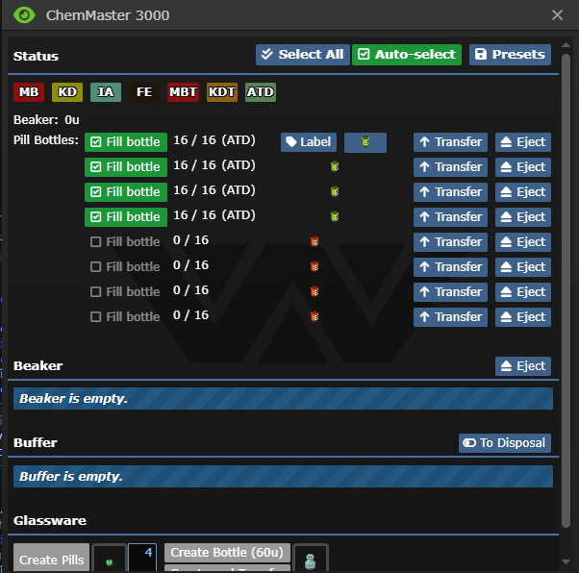Transfer the last pill bottle's contents

[450, 317]
